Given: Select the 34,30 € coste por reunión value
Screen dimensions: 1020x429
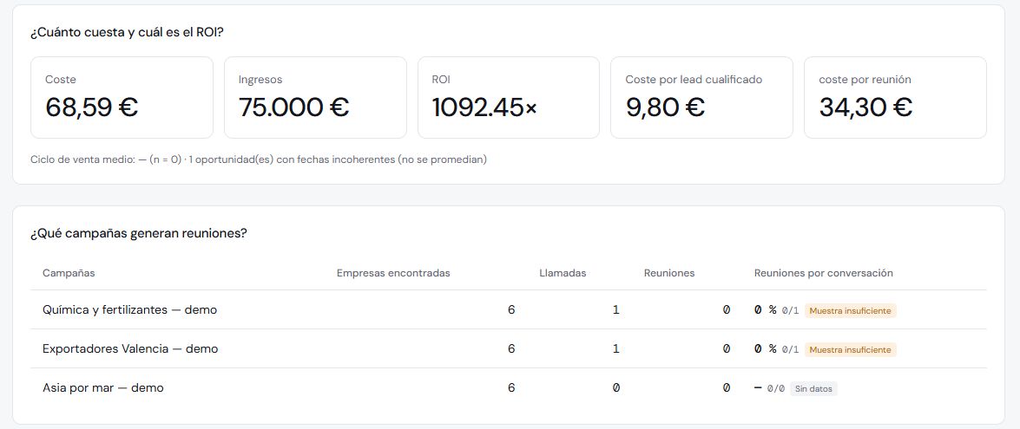Looking at the screenshot, I should pyautogui.click(x=865, y=107).
